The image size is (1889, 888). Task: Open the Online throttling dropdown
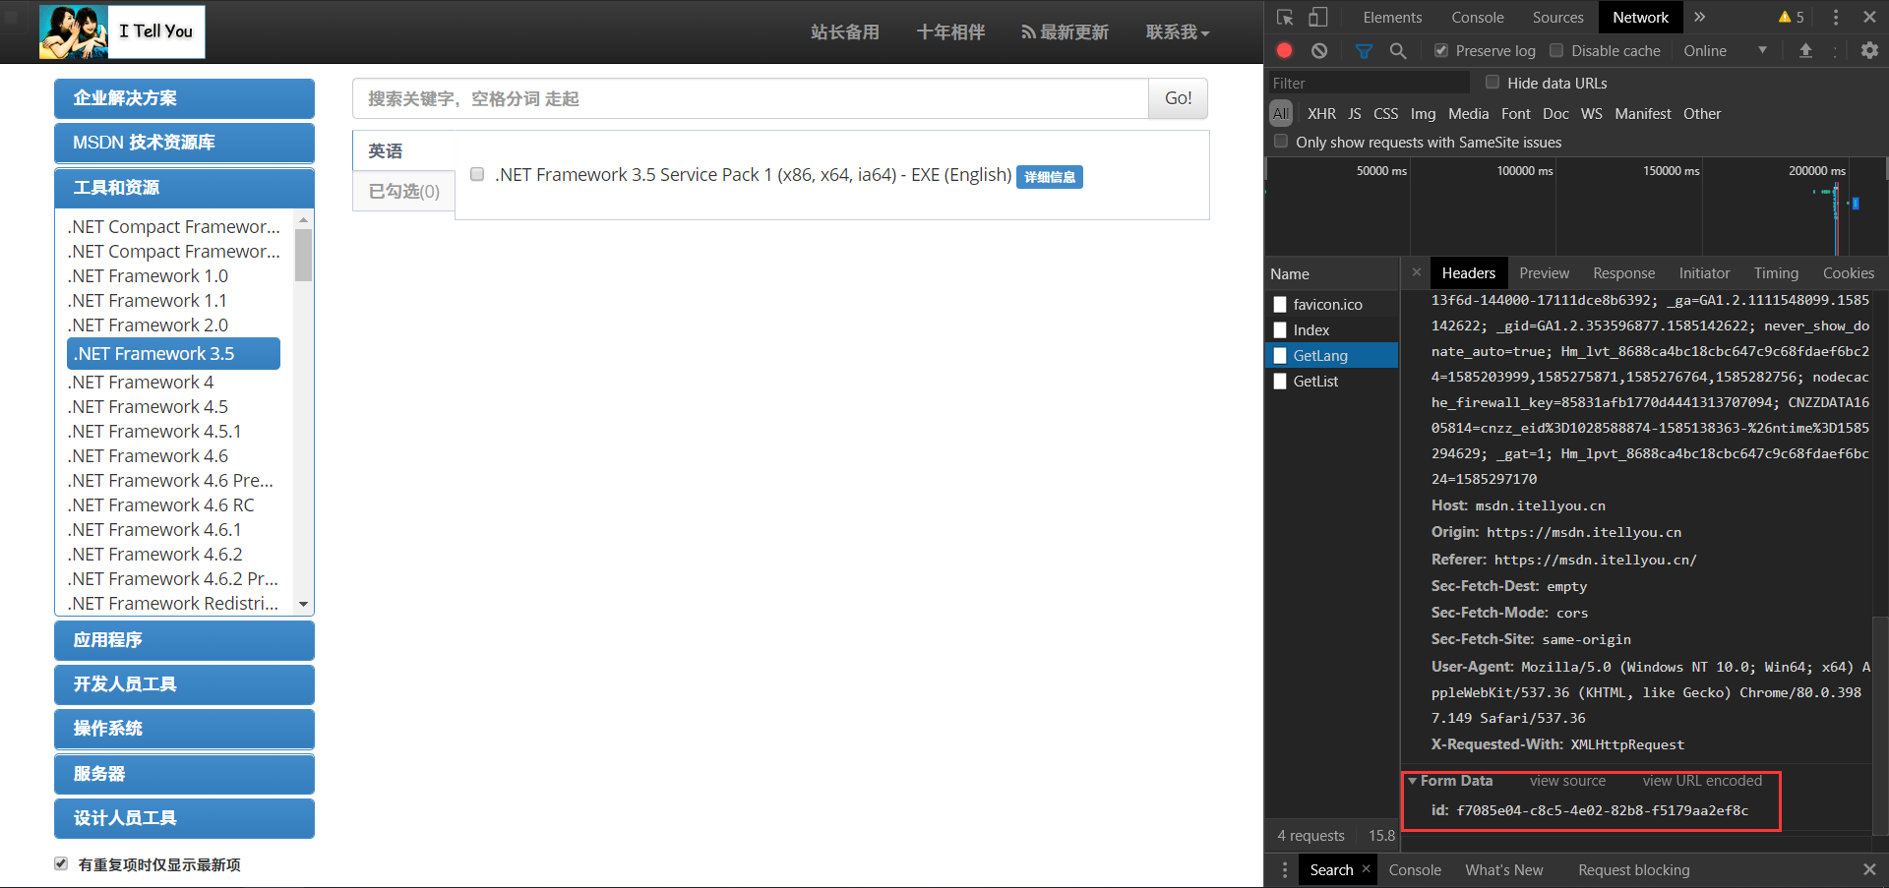click(1725, 50)
